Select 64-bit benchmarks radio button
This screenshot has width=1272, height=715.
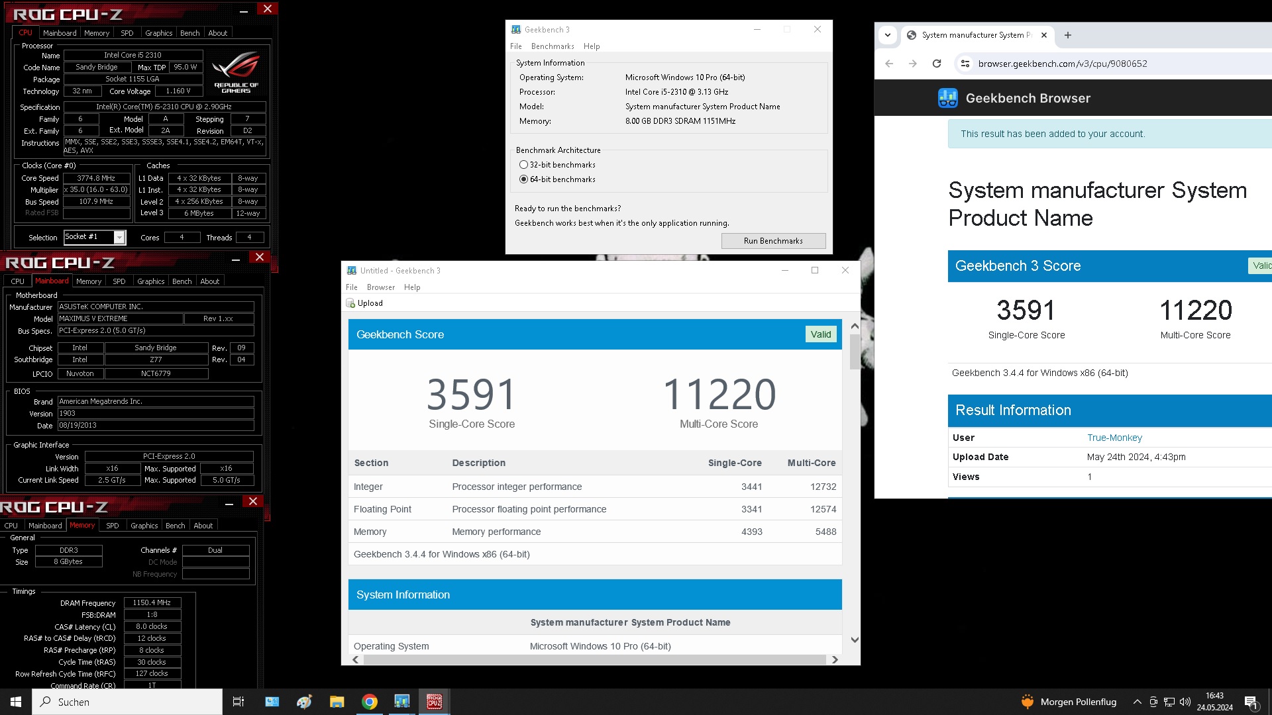[x=523, y=179]
